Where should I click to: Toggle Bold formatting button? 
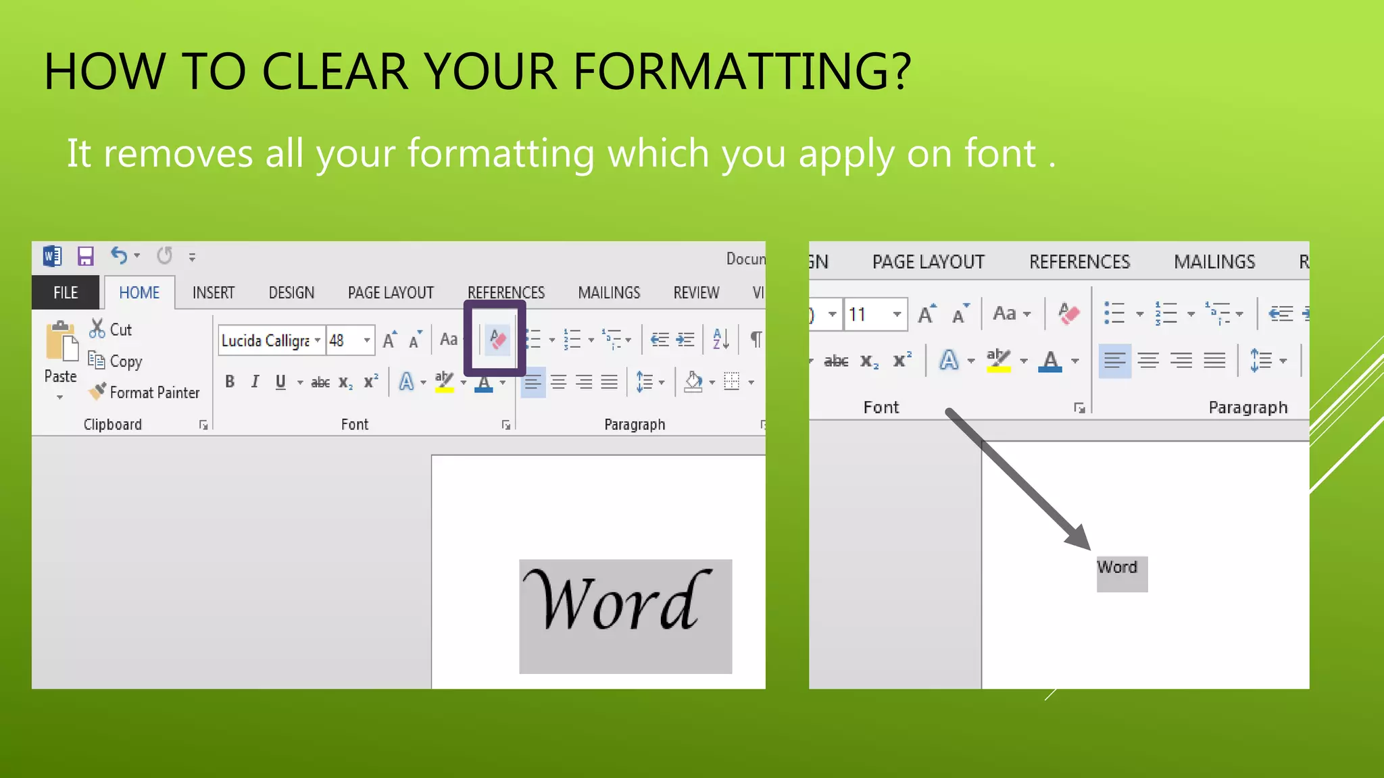tap(230, 382)
